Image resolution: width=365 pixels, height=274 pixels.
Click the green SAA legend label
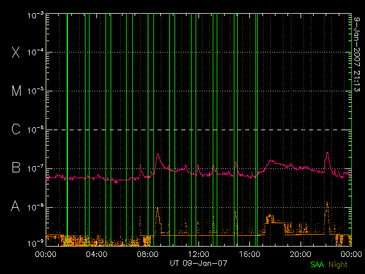coord(317,264)
